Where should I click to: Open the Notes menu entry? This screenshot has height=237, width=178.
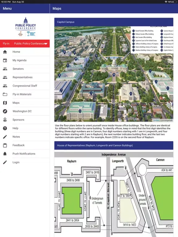pos(25,137)
